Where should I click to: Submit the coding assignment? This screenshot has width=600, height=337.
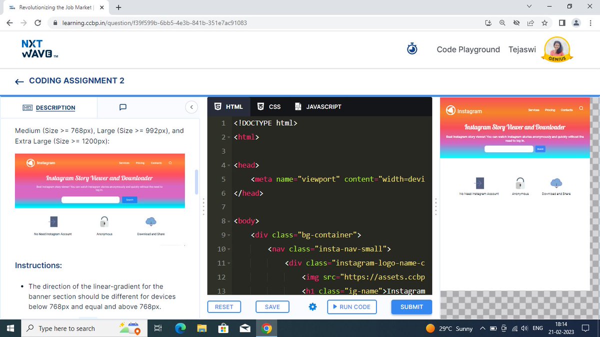pos(411,307)
